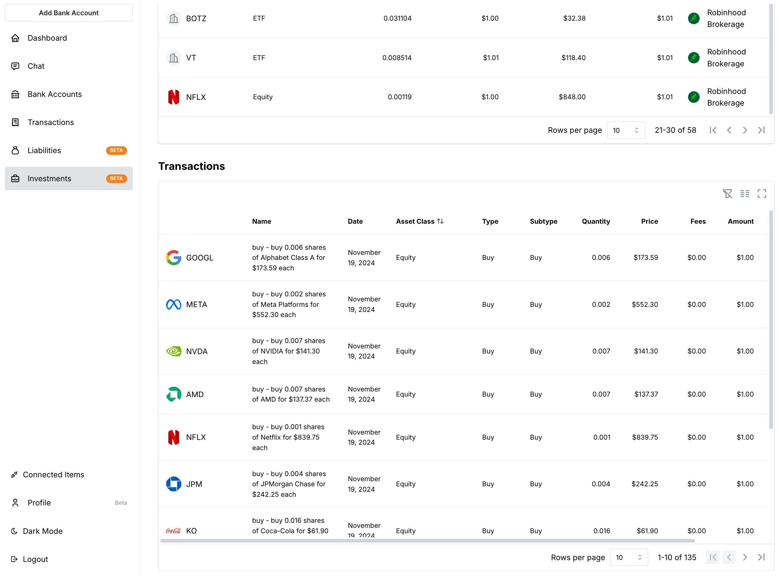778x576 pixels.
Task: Click the Amount column header
Action: (x=741, y=221)
